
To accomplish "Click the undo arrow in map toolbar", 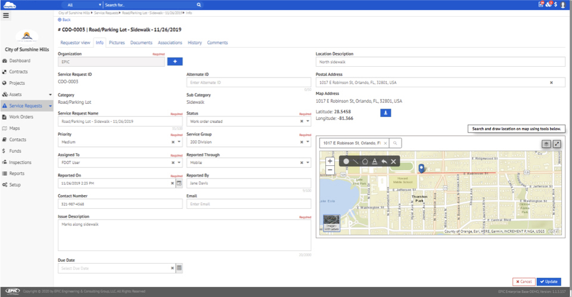I will point(384,162).
